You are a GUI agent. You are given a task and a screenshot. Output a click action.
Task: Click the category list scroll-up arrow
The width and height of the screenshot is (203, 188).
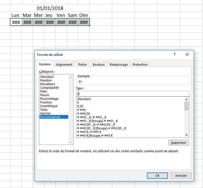point(71,77)
